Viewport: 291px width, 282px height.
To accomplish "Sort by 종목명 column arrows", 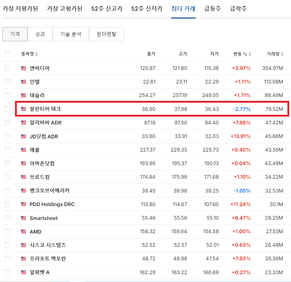I will (x=36, y=54).
